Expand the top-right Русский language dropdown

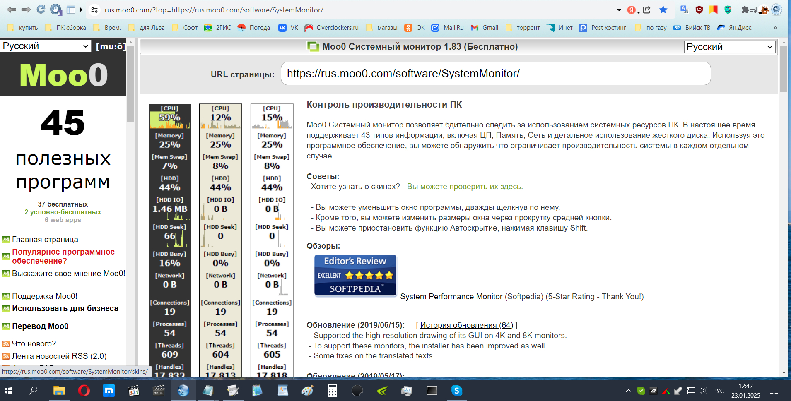[x=729, y=47]
